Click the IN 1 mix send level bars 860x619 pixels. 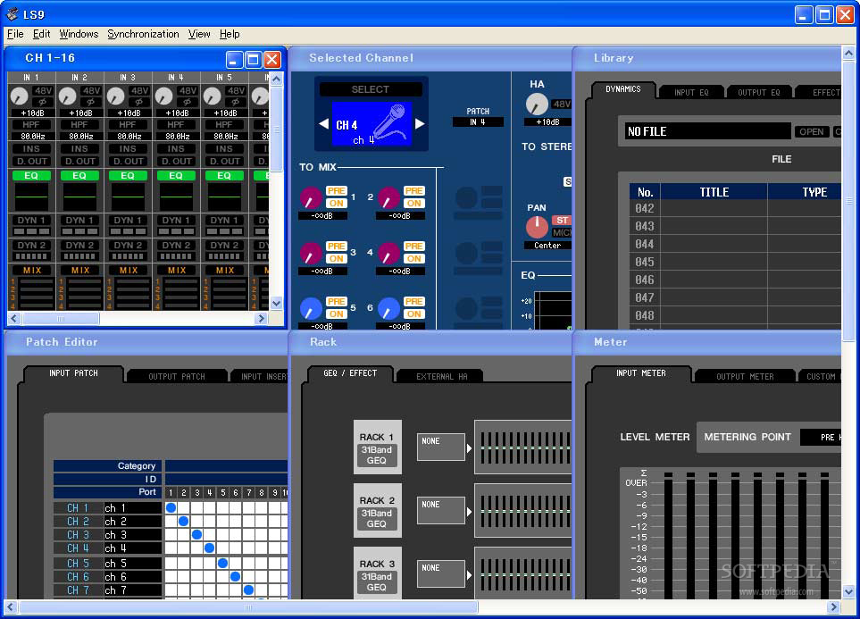click(37, 294)
